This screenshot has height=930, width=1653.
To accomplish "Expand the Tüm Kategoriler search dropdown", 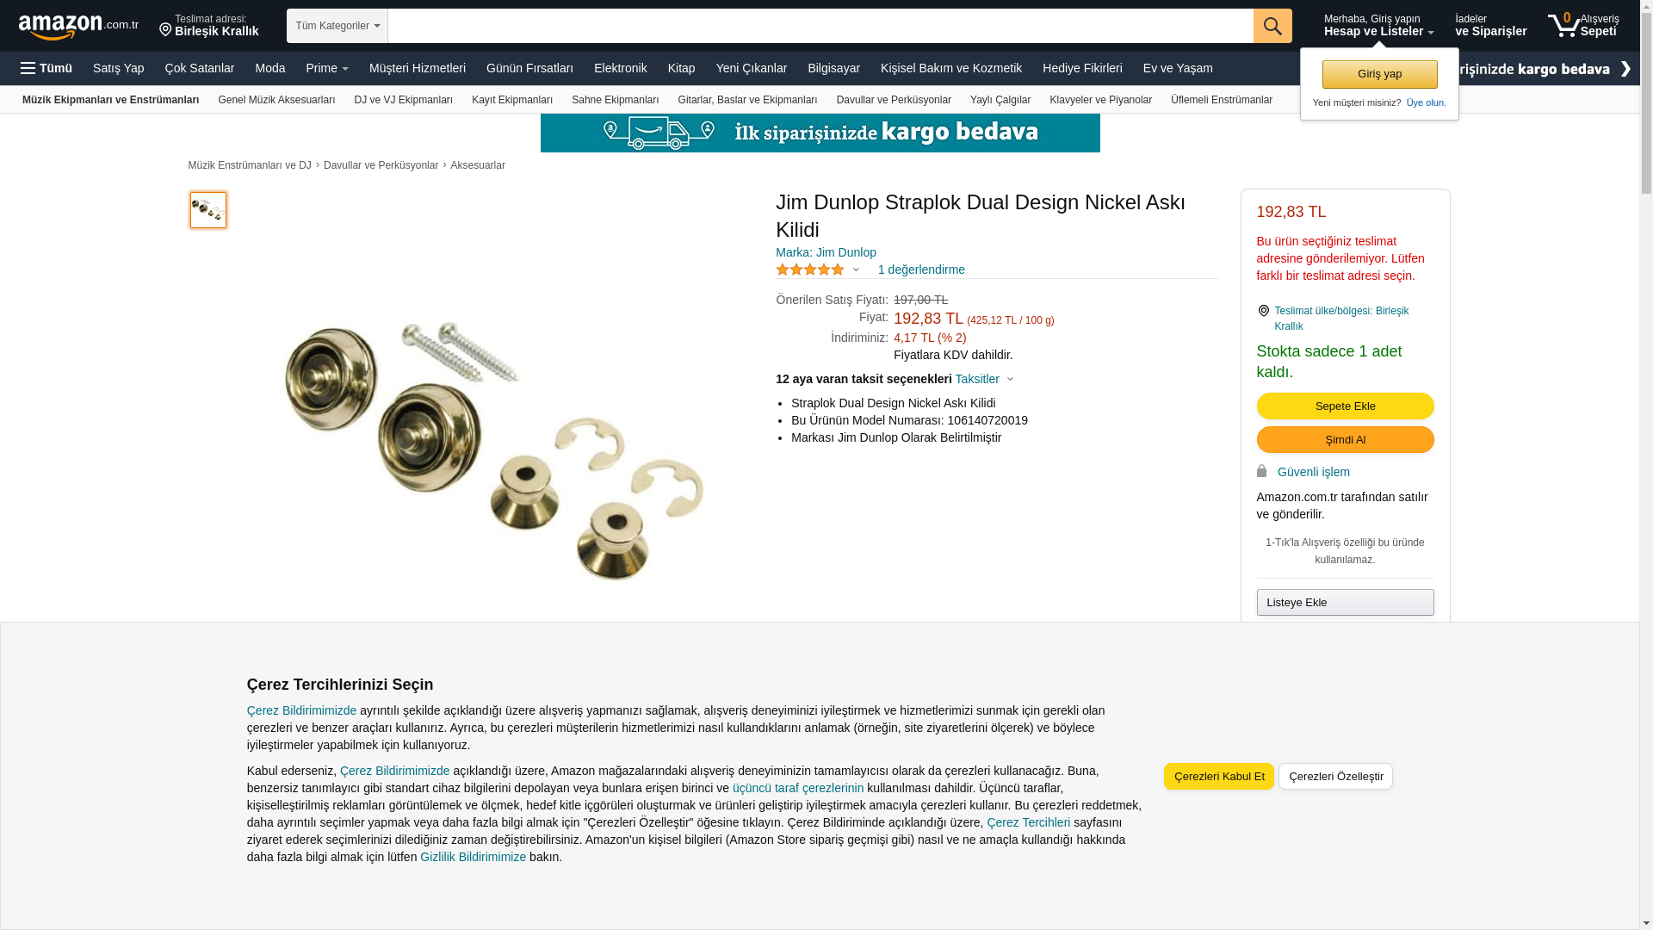I will 337,26.
